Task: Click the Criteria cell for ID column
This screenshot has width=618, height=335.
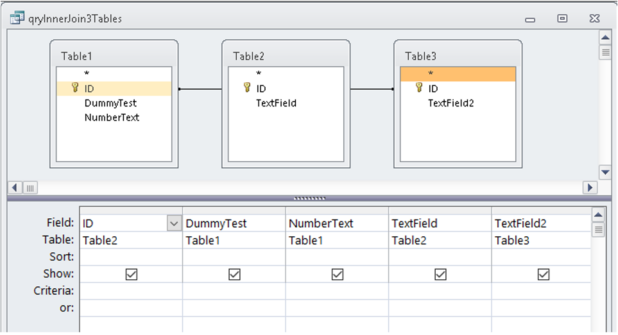Action: tap(131, 291)
